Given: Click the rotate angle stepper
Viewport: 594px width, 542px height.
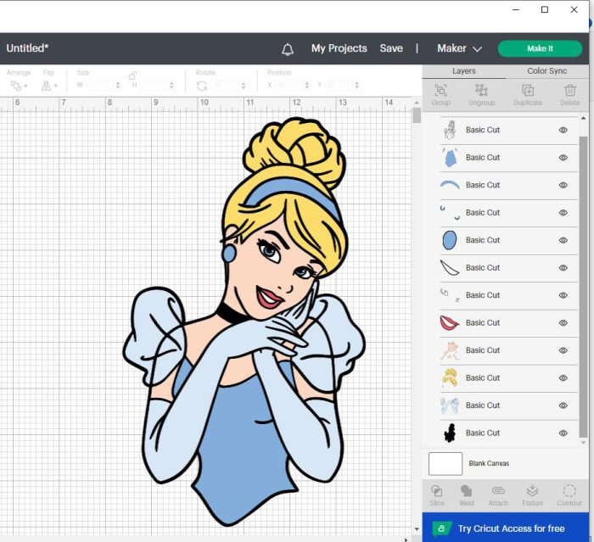Looking at the screenshot, I should click(x=244, y=86).
